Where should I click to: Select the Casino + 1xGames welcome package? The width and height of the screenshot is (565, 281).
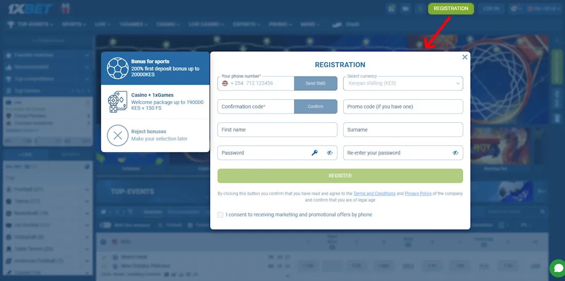pyautogui.click(x=155, y=102)
